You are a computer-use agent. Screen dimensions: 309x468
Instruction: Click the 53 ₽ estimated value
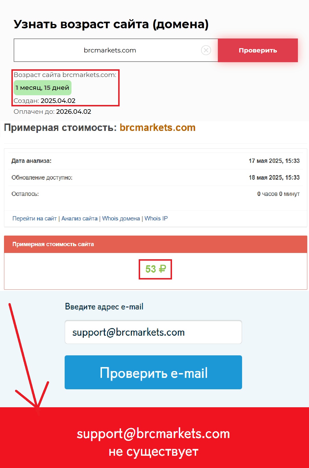click(x=155, y=269)
